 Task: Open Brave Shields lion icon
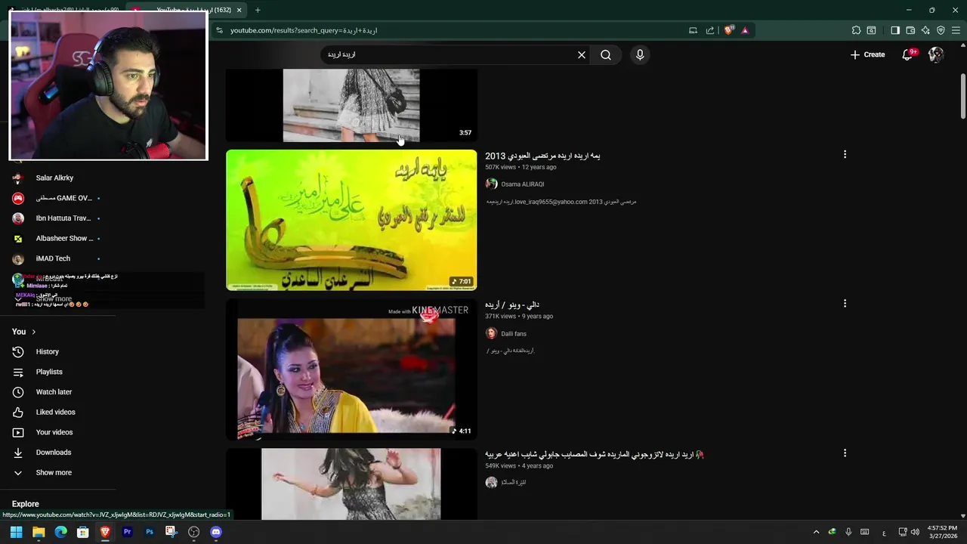pos(728,30)
